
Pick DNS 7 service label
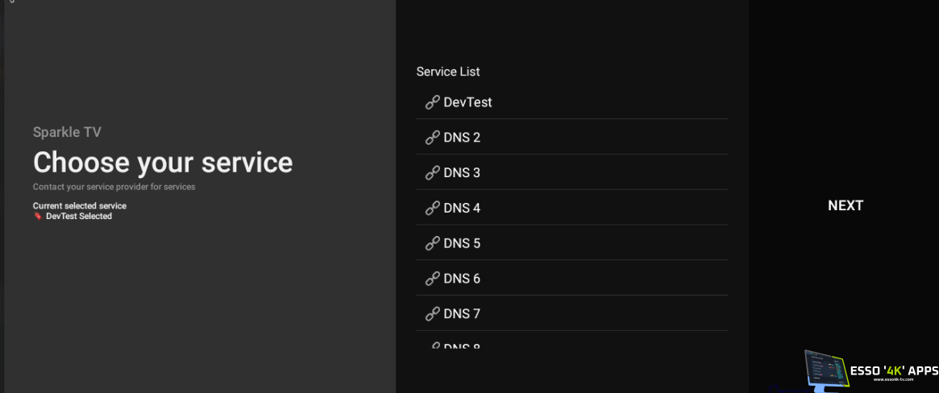click(x=462, y=314)
